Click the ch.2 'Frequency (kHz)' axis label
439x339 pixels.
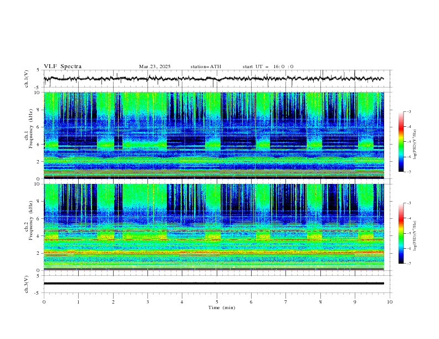(31, 220)
